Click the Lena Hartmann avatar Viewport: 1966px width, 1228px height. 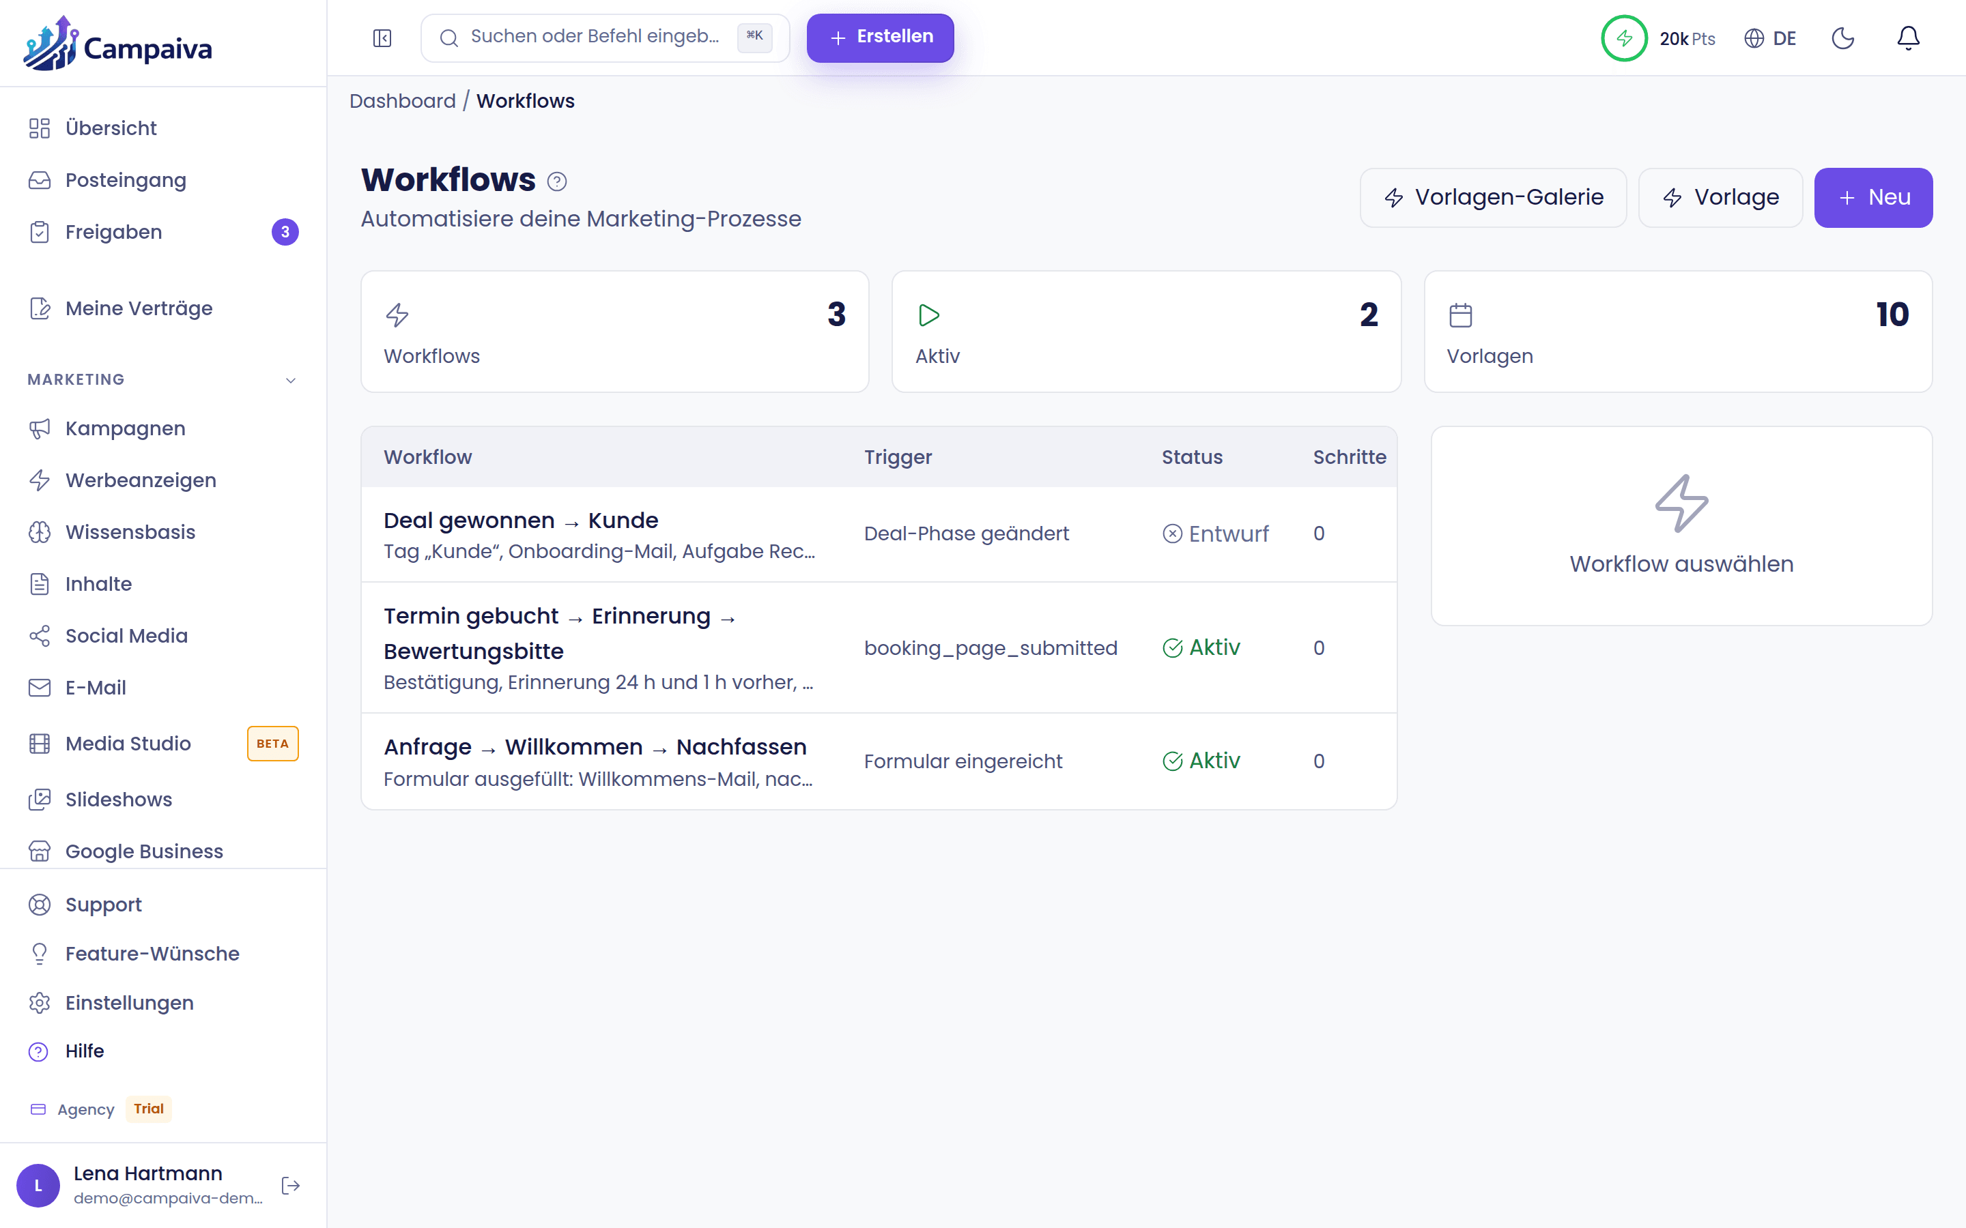tap(38, 1186)
